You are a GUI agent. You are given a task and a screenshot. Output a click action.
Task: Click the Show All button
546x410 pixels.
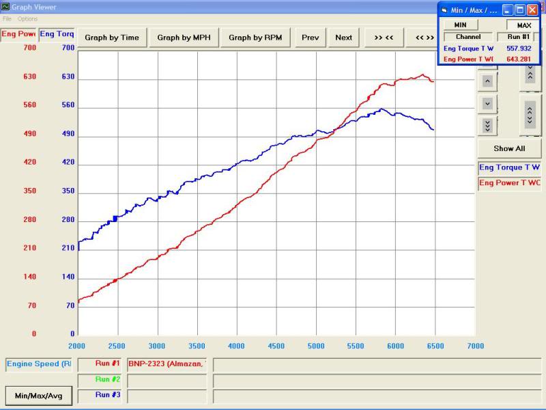click(x=509, y=148)
